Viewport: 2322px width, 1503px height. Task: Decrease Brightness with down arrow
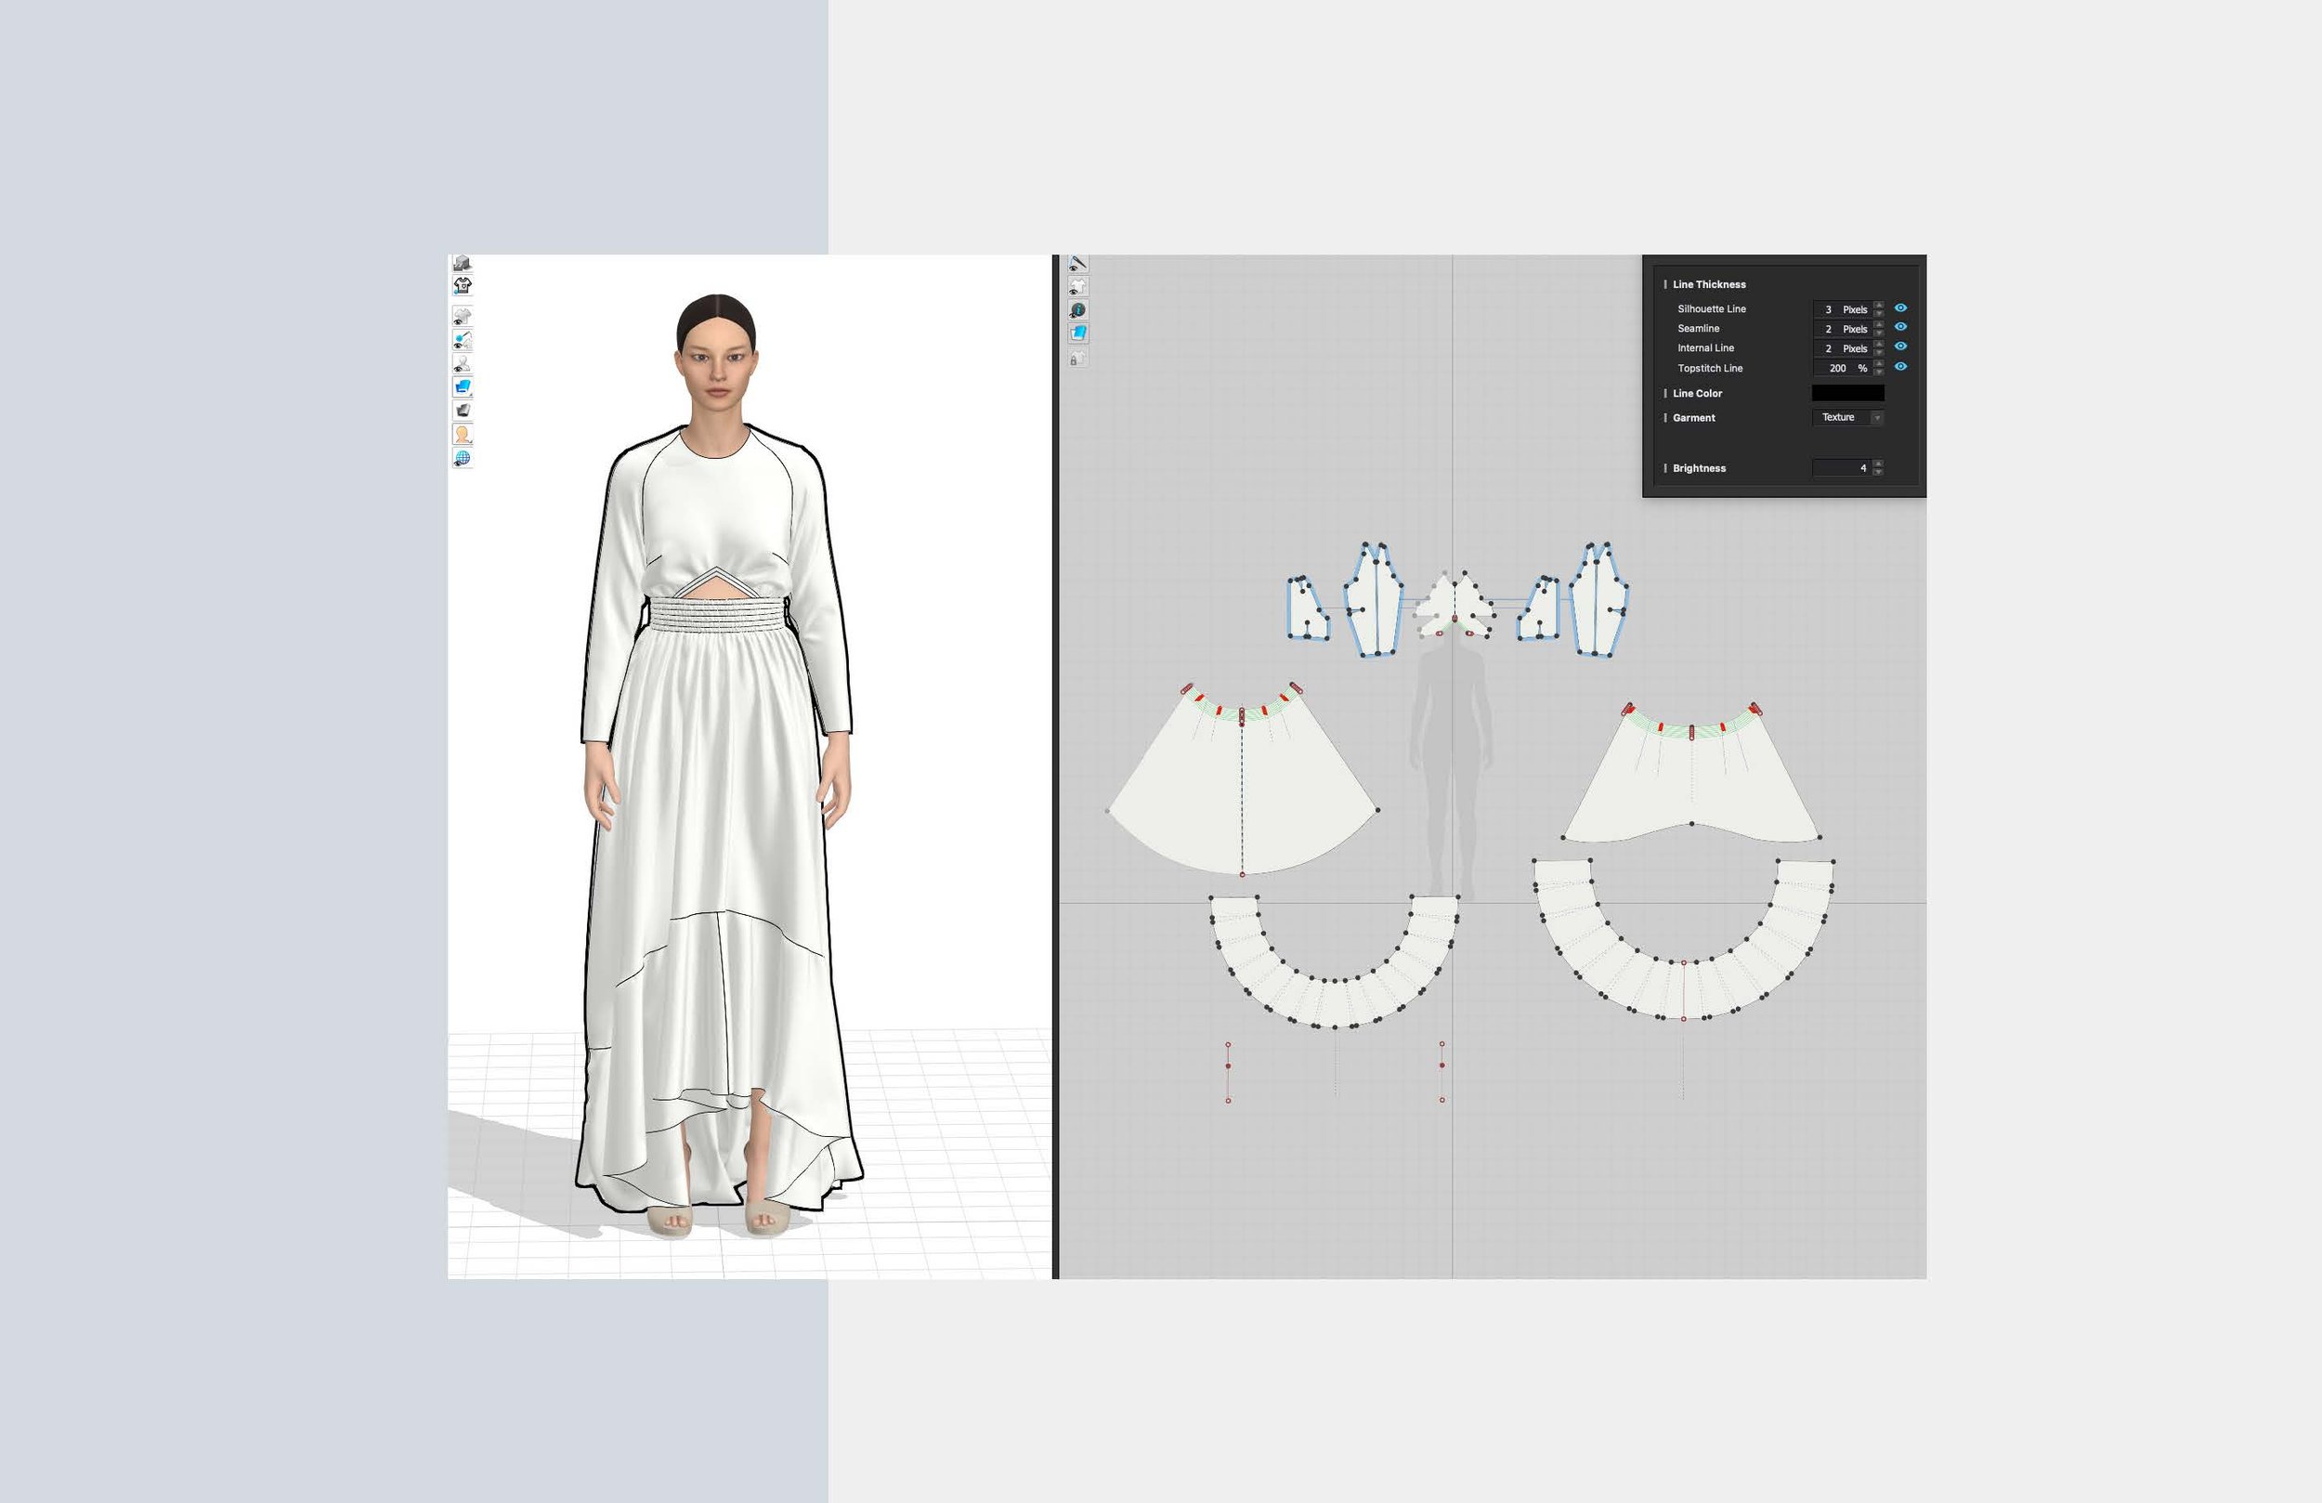coord(1879,473)
